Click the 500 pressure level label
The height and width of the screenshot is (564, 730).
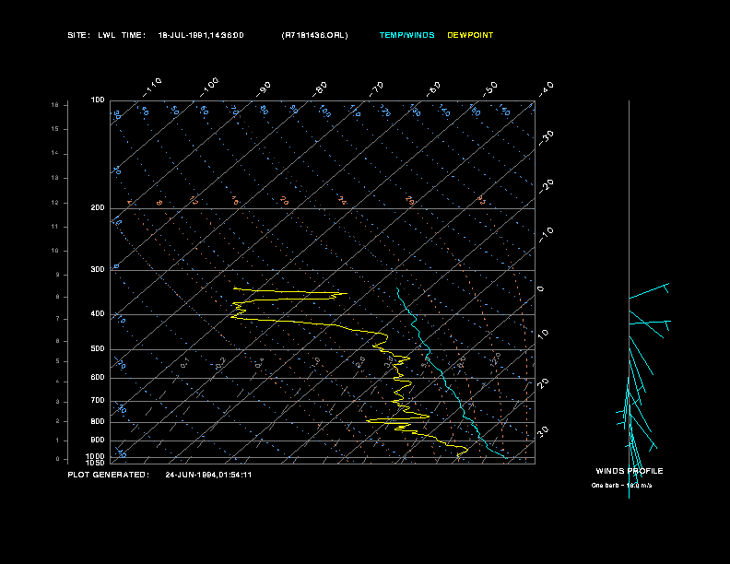click(x=98, y=348)
